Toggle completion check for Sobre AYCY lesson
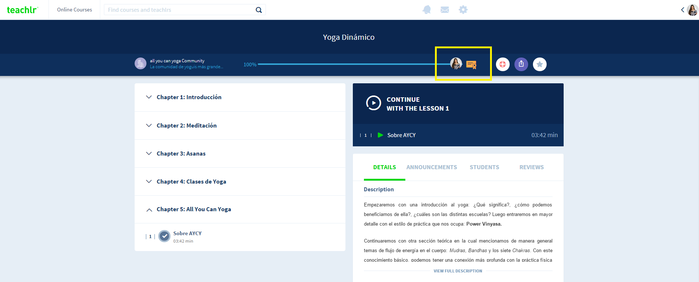Viewport: 699px width, 282px height. 164,236
